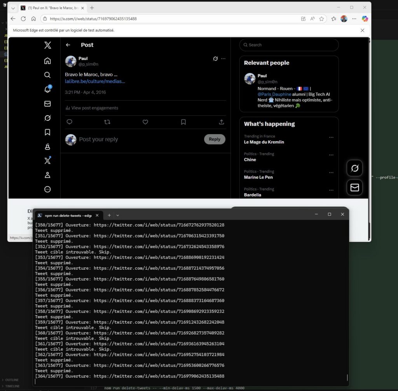
Task: Share the post via share icon
Action: (221, 122)
